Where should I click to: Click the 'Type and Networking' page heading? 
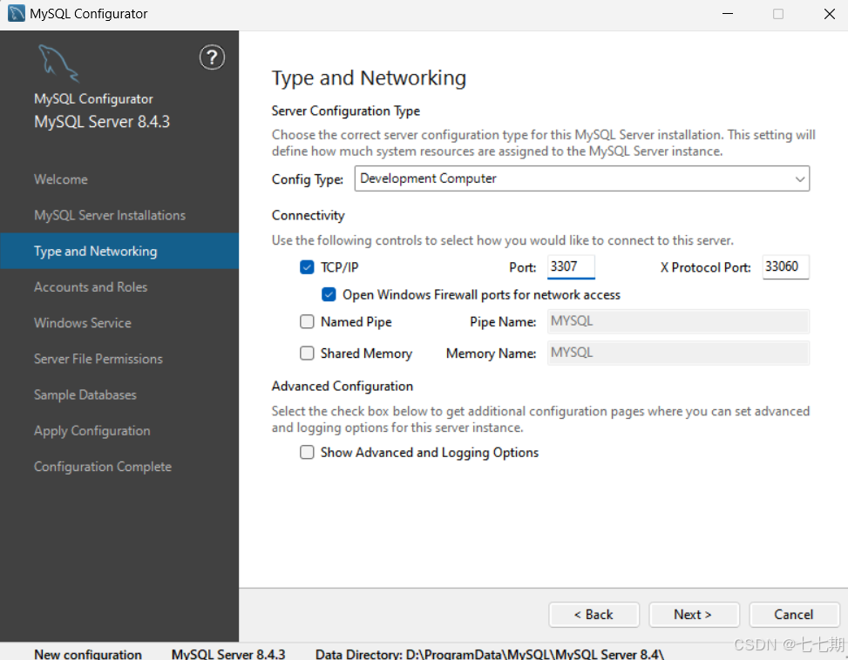(x=369, y=77)
